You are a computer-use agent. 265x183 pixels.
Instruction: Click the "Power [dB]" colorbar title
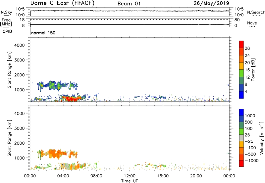[253, 70]
